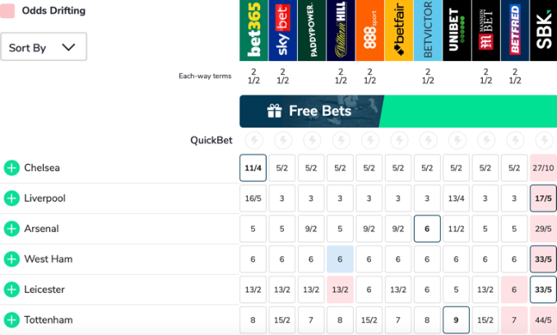Toggle QuickBet lightning under bet365
Screen dimensions: 557x335
[253, 140]
